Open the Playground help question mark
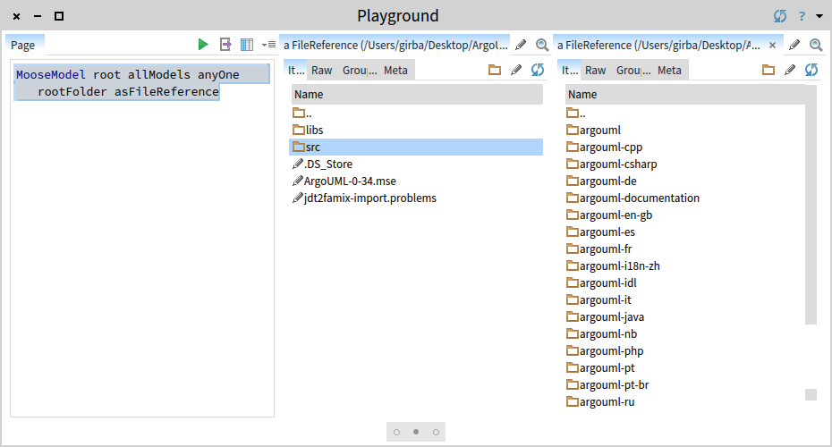The height and width of the screenshot is (447, 832). 802,16
